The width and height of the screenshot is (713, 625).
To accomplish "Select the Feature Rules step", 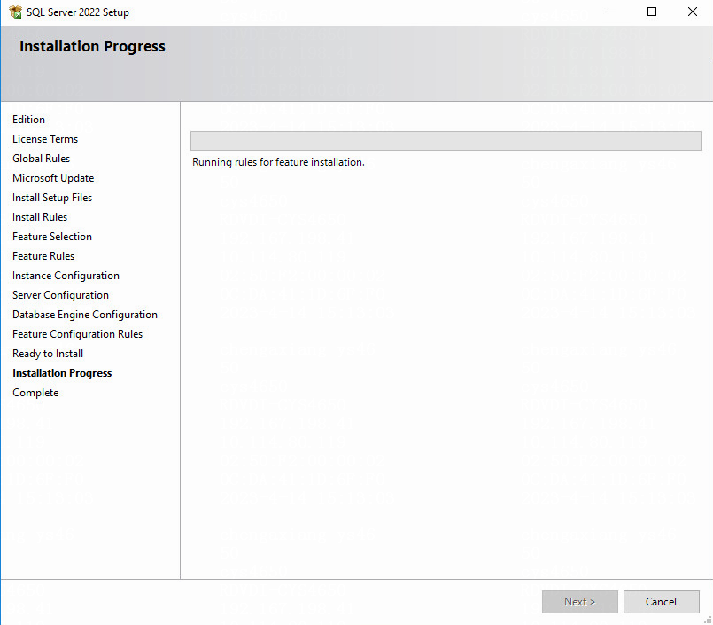I will (x=43, y=256).
